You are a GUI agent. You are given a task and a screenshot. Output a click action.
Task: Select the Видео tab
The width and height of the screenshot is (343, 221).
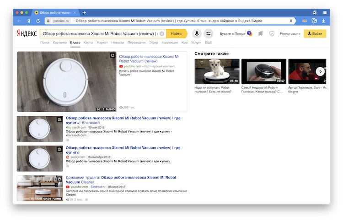75,43
